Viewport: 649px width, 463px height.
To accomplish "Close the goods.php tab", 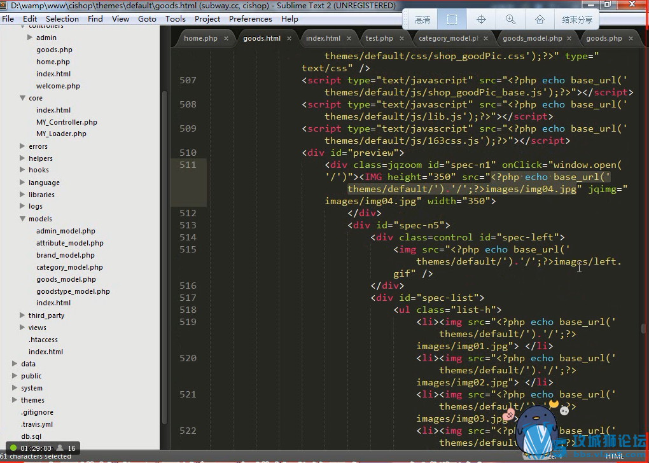I will (631, 39).
